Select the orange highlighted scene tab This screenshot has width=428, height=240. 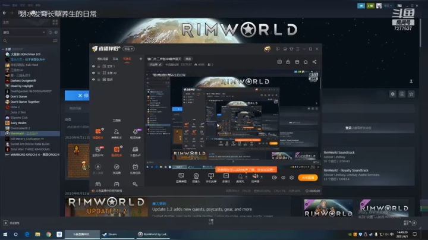[x=127, y=59]
